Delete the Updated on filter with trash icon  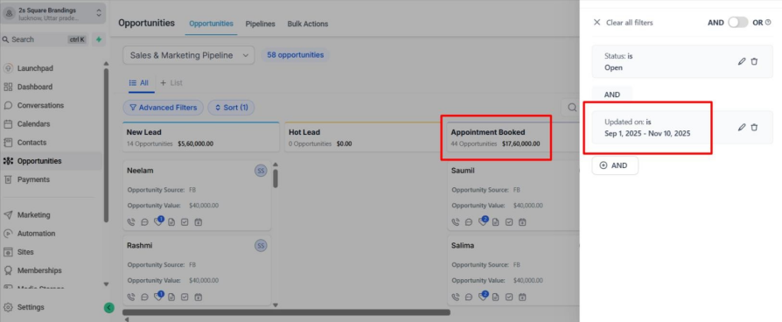point(754,127)
